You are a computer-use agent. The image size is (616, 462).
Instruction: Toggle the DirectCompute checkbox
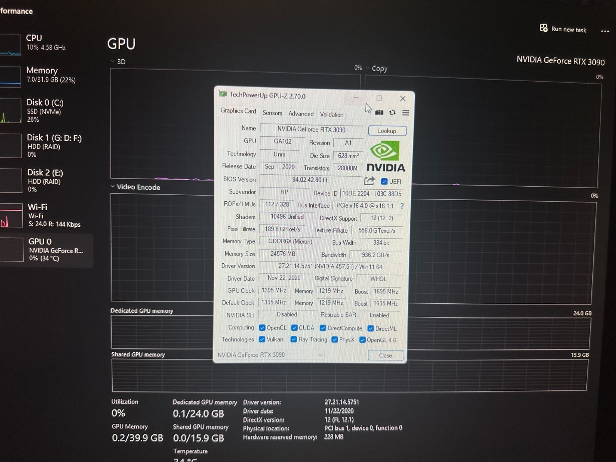coord(323,328)
